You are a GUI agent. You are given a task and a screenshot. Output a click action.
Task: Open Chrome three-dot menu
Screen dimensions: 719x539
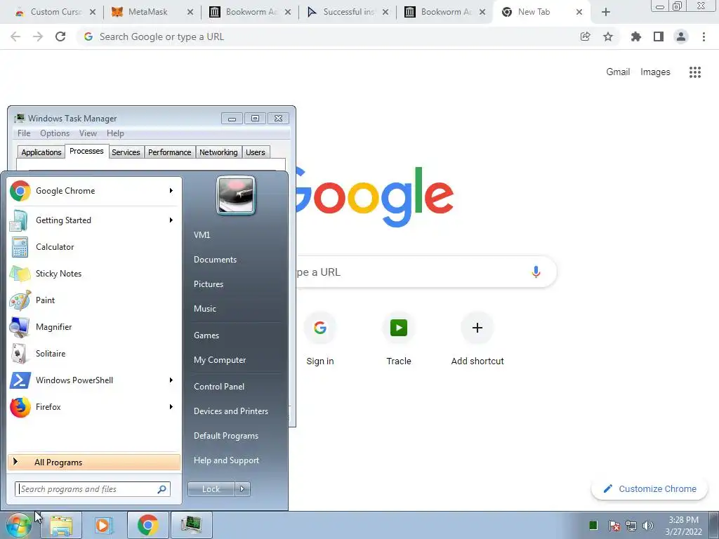tap(704, 36)
